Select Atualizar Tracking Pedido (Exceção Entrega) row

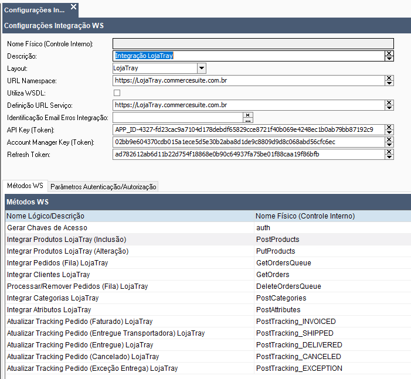click(208, 368)
